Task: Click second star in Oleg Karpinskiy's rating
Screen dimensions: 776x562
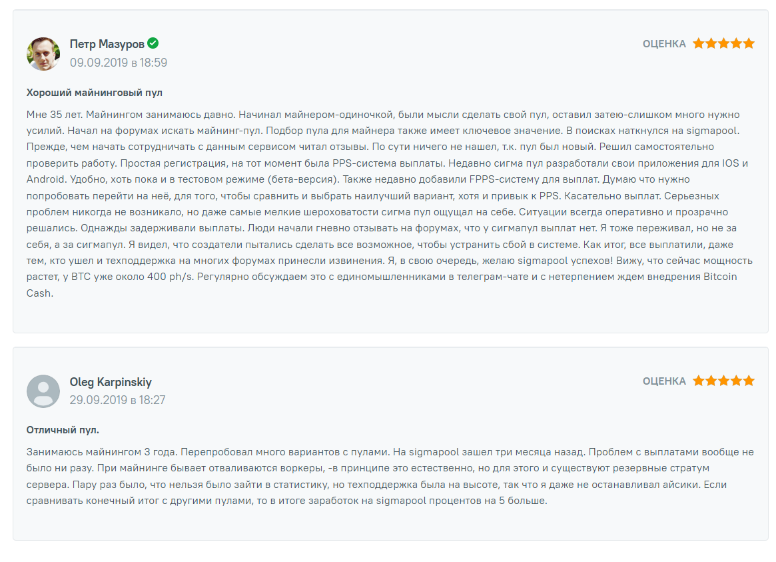Action: 711,381
